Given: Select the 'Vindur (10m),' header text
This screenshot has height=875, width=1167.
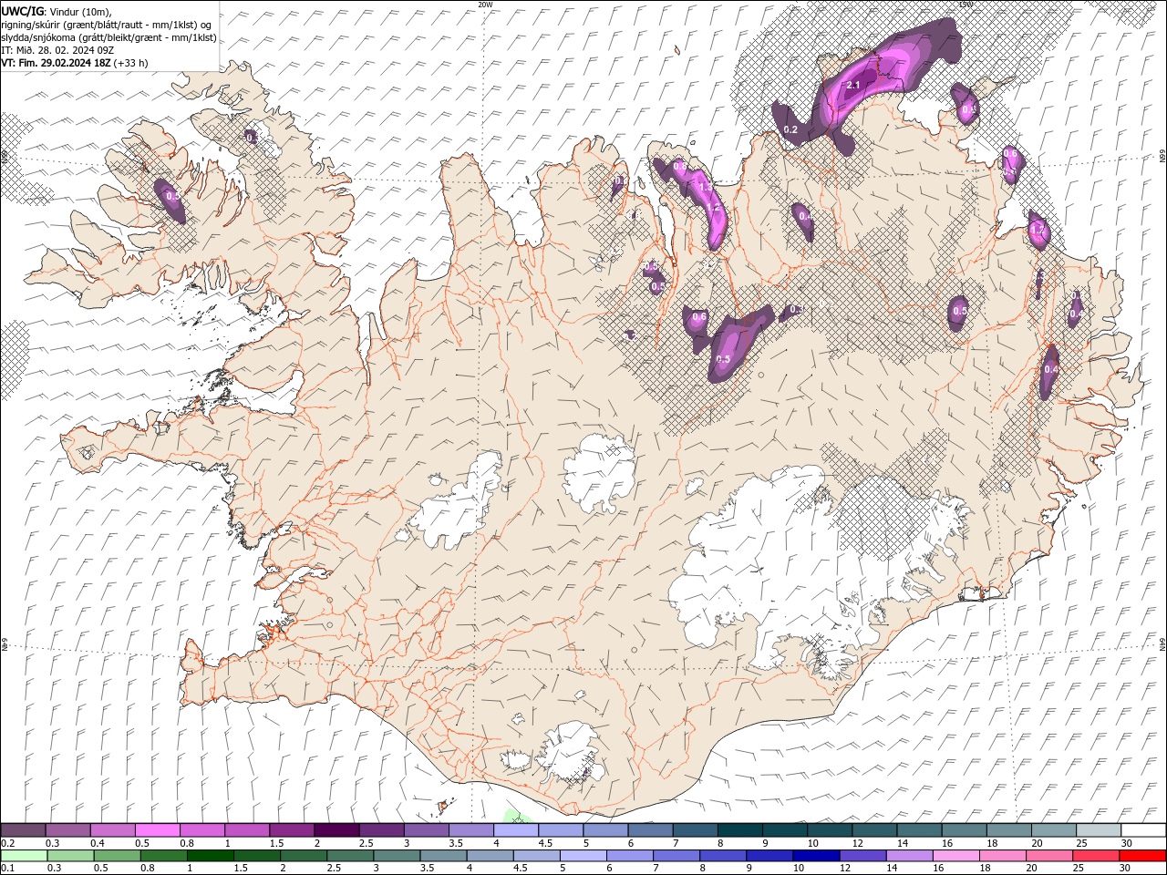Looking at the screenshot, I should [x=79, y=12].
